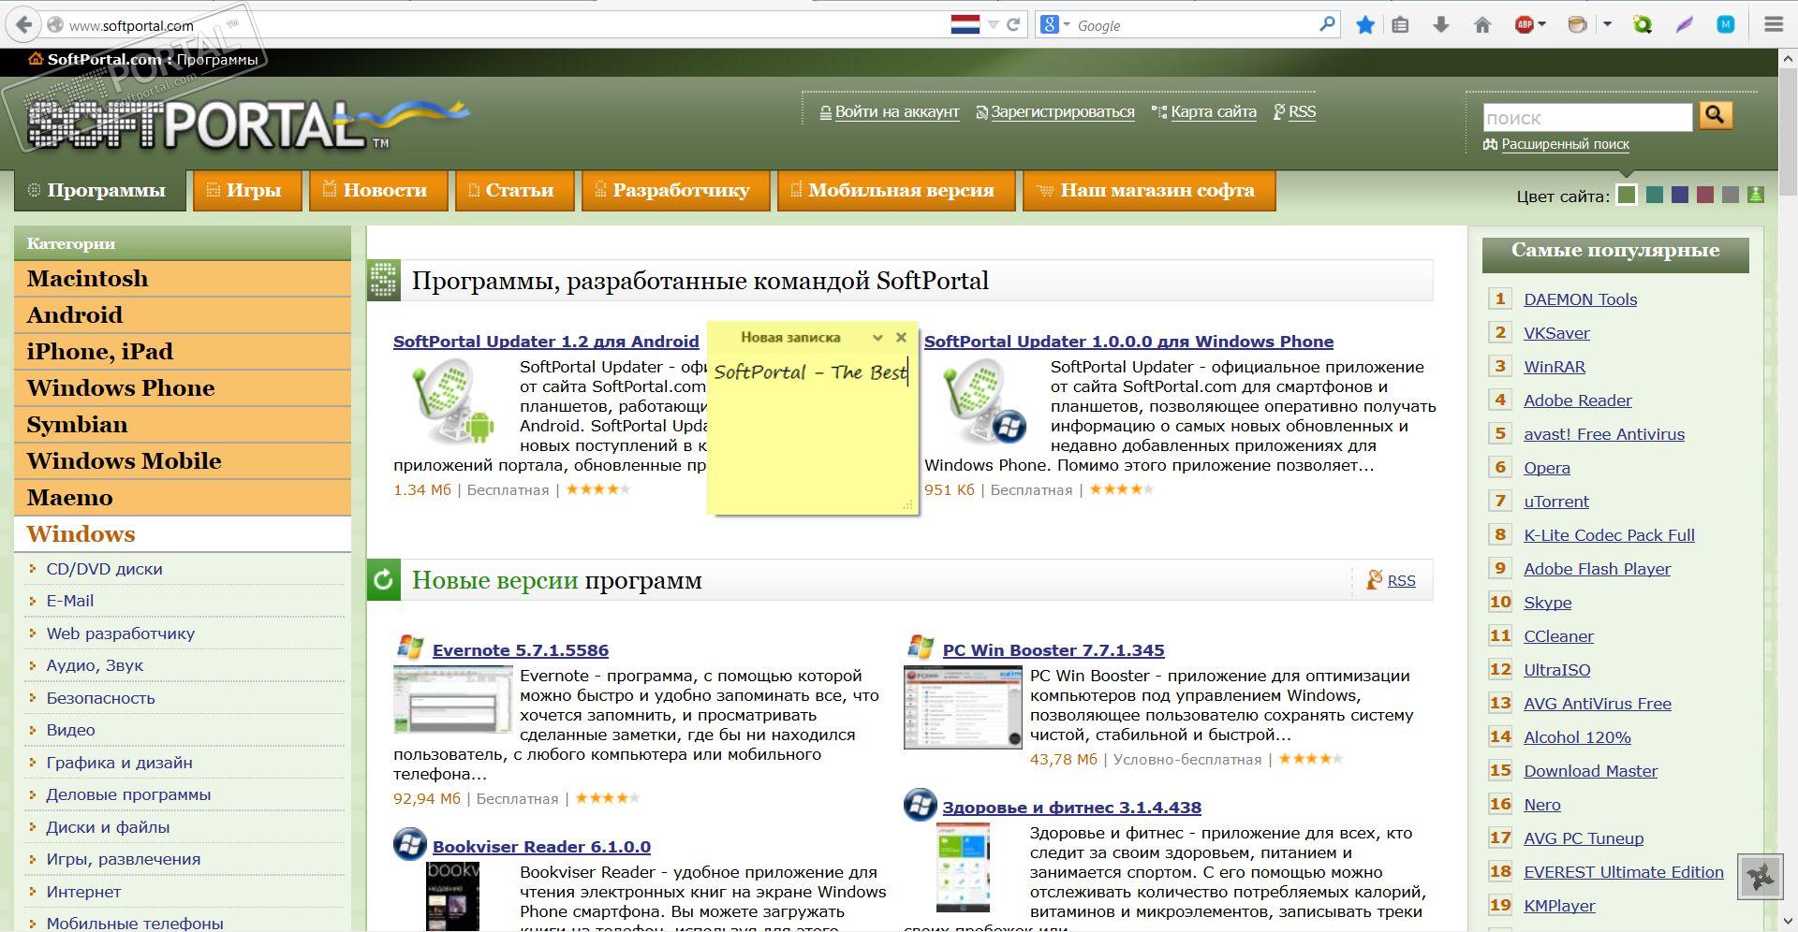The width and height of the screenshot is (1798, 932).
Task: Click the purple feather extension icon
Action: pos(1685,25)
